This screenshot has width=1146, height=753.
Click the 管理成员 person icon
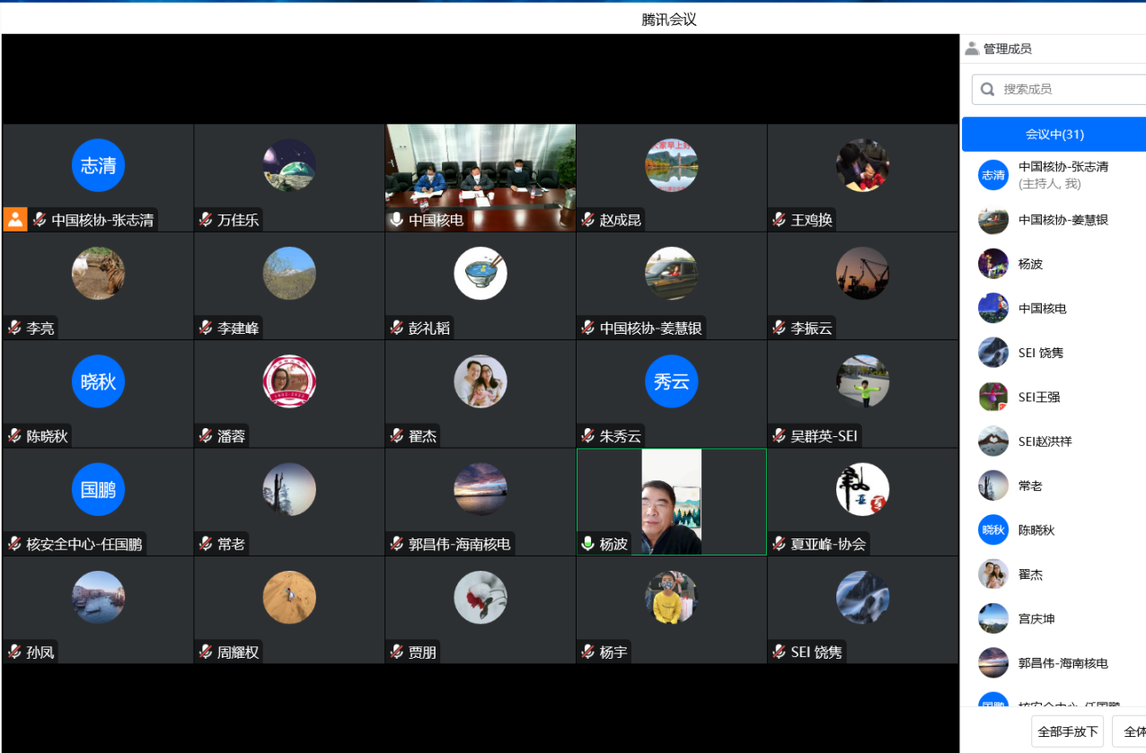click(x=972, y=48)
